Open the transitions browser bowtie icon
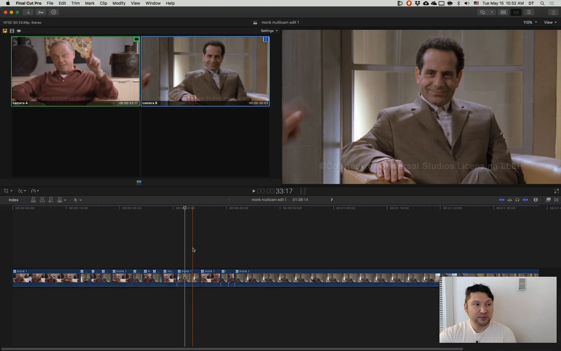561x351 pixels. (556, 200)
